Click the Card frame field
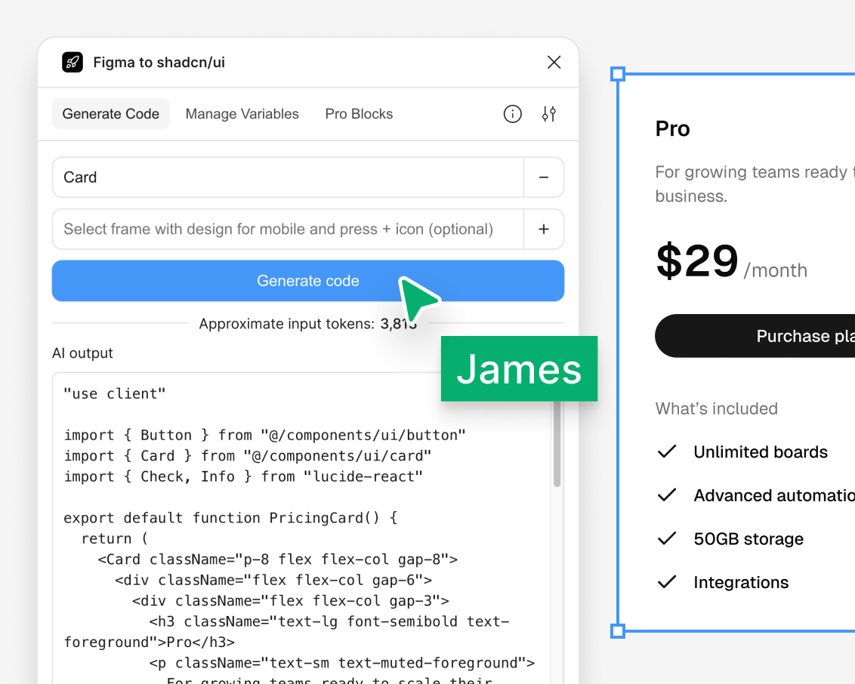 pos(288,177)
